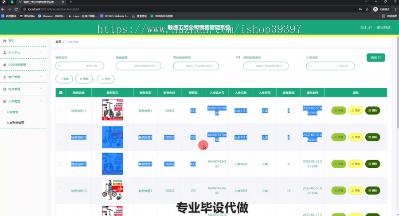
Task: Click 退出登录 in the header
Action: point(383,27)
